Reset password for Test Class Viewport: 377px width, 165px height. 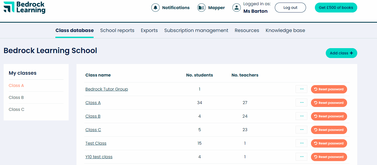point(329,143)
